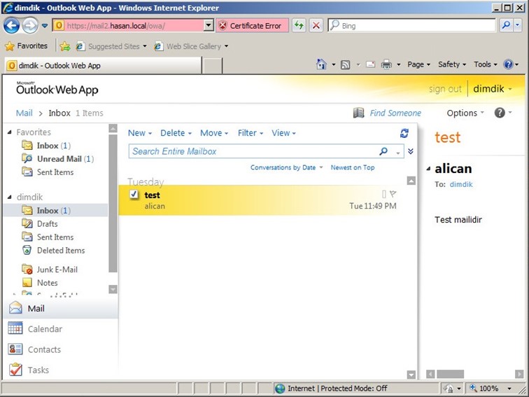529x397 pixels.
Task: Open the Options dropdown
Action: (x=465, y=113)
